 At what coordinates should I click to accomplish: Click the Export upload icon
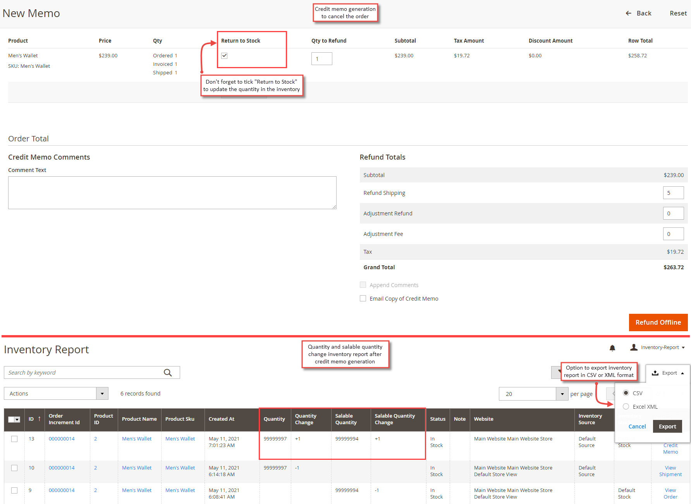(655, 373)
